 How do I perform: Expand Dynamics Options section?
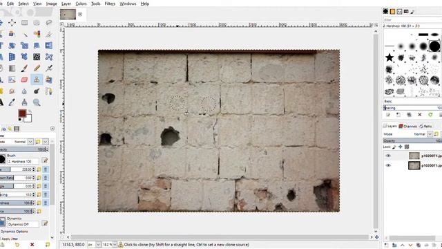(14, 232)
